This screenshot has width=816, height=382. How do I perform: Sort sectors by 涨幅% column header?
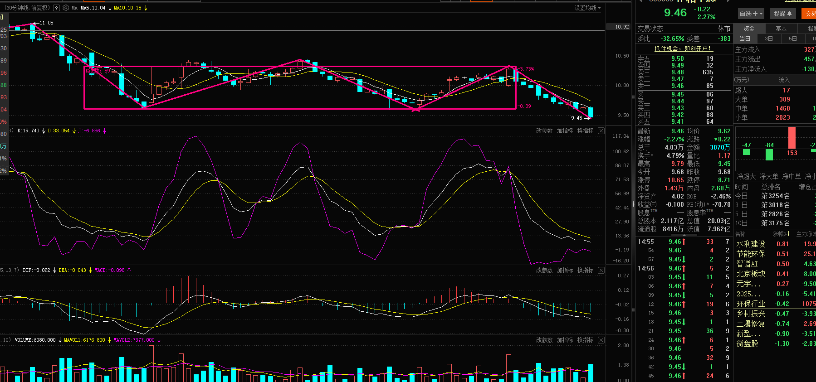point(781,234)
